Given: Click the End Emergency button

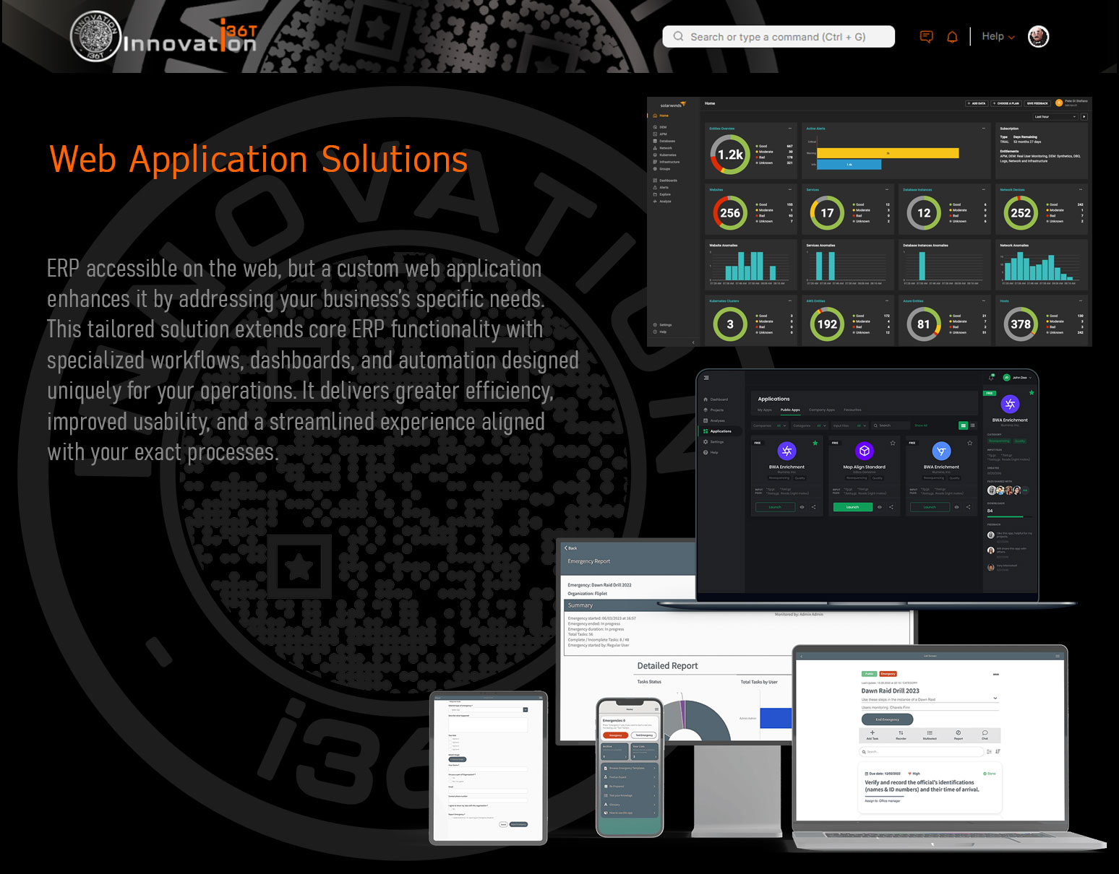Looking at the screenshot, I should tap(887, 719).
